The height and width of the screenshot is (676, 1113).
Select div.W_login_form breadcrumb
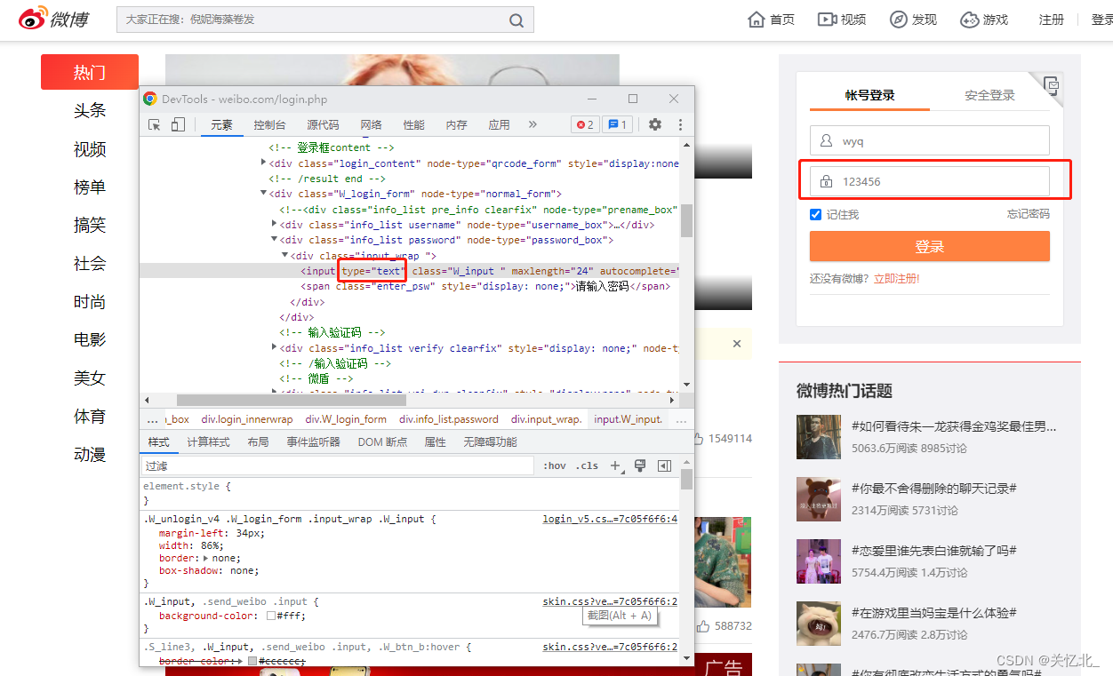click(346, 419)
